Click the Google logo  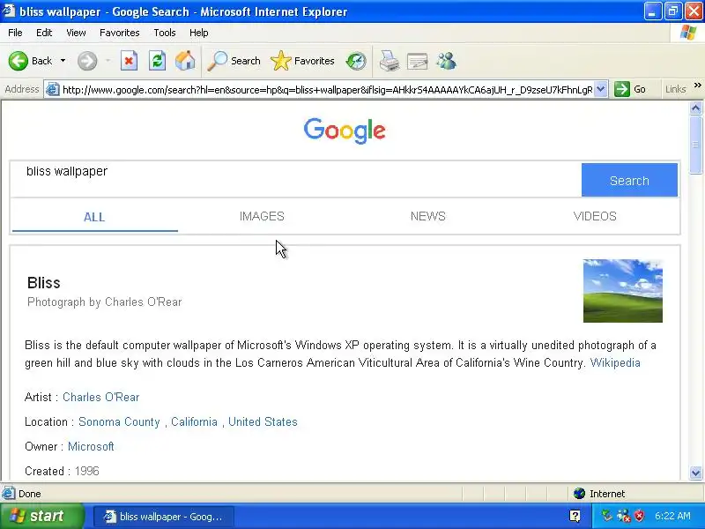coord(345,130)
